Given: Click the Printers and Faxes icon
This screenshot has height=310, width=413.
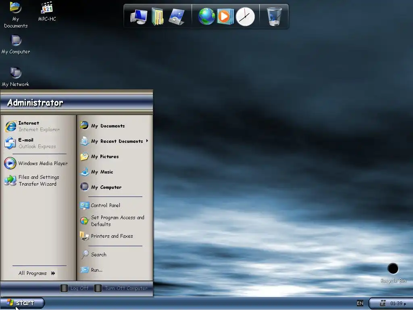Looking at the screenshot, I should [x=85, y=236].
